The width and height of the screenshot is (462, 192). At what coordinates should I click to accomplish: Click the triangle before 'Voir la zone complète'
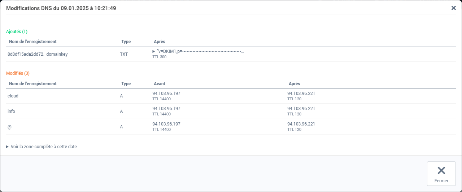[x=8, y=147]
